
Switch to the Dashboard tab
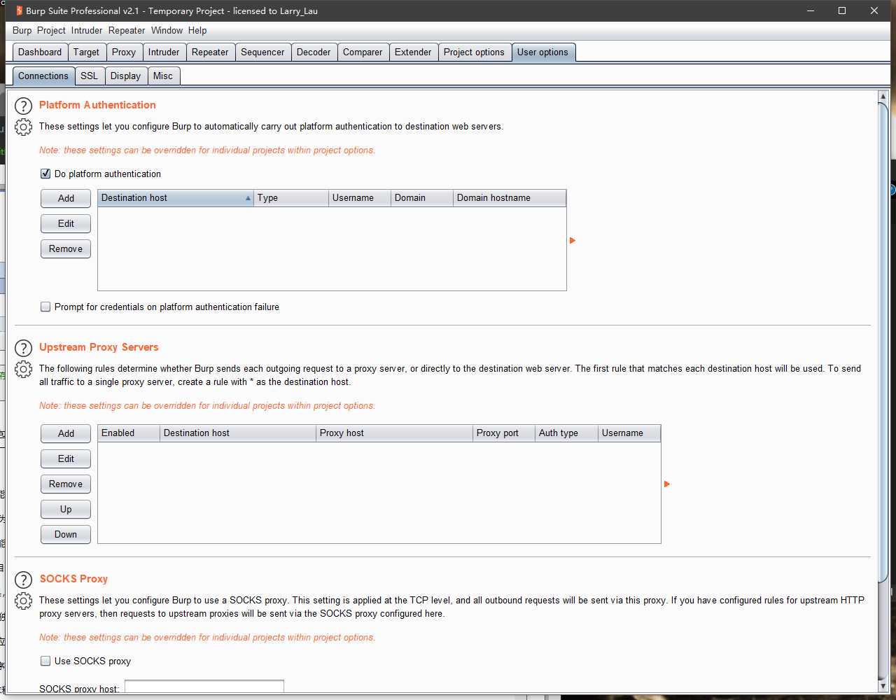pyautogui.click(x=40, y=52)
